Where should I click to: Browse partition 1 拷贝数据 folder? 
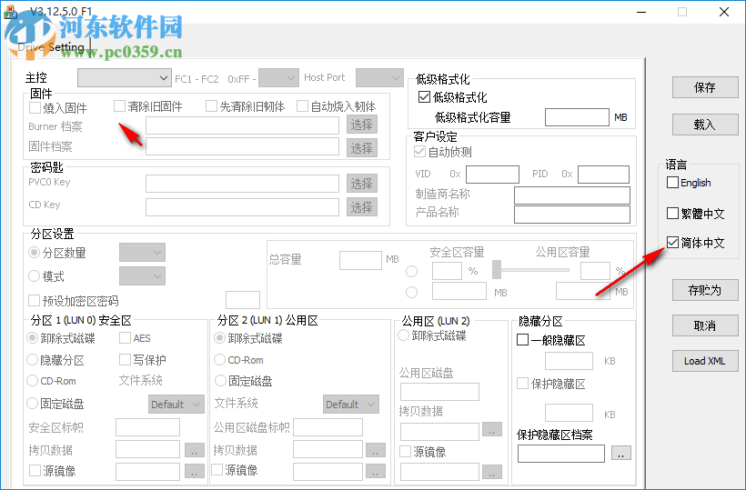[x=194, y=450]
